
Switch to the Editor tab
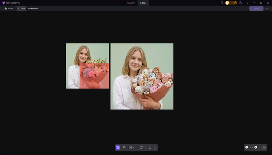(143, 3)
